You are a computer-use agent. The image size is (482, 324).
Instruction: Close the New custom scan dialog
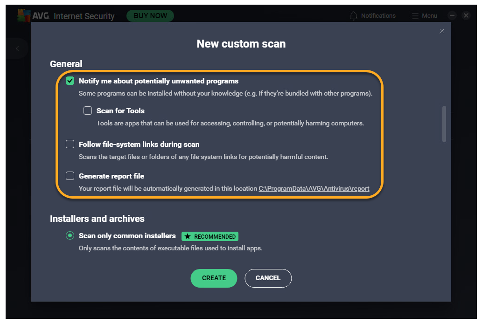(442, 31)
